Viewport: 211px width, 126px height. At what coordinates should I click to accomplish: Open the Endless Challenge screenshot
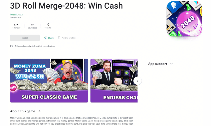point(114,81)
